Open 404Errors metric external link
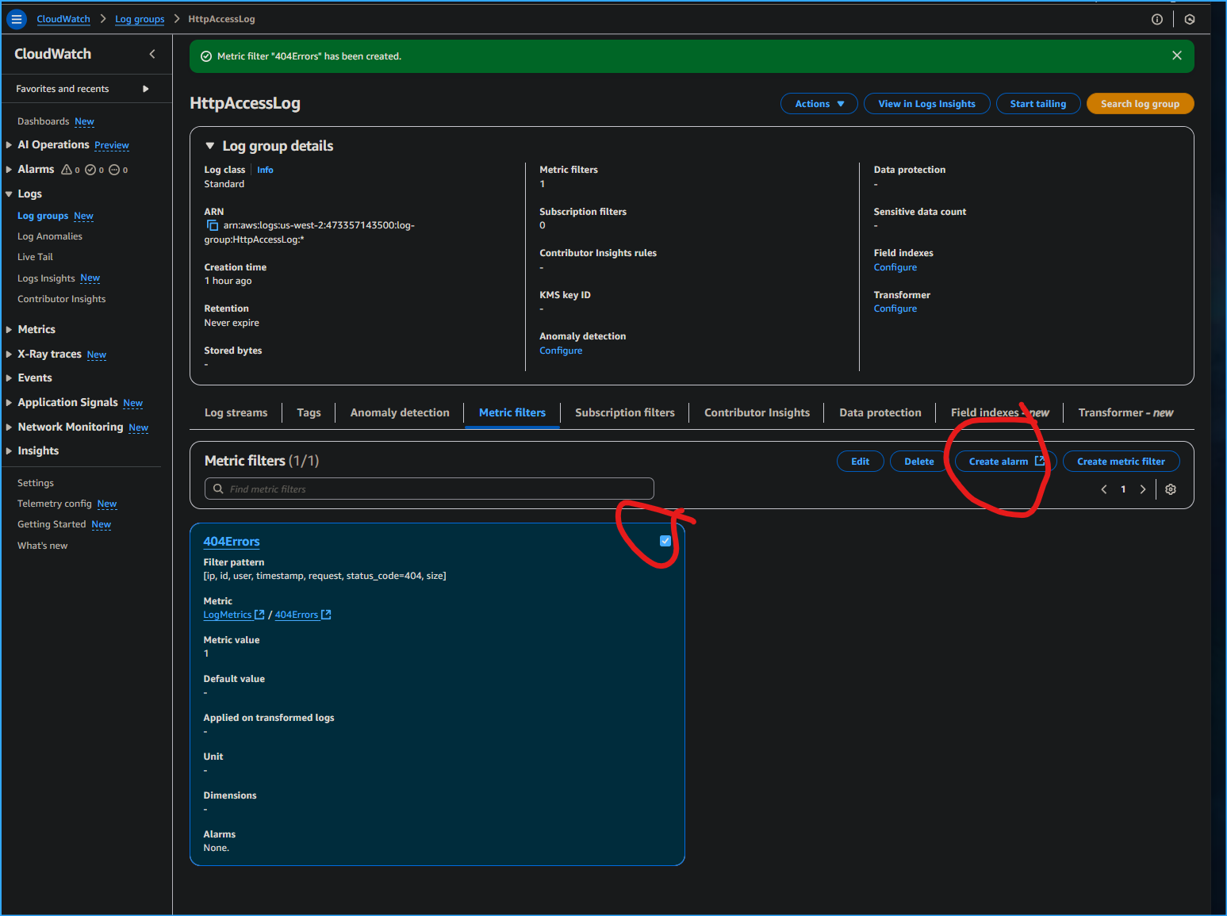 pos(326,614)
